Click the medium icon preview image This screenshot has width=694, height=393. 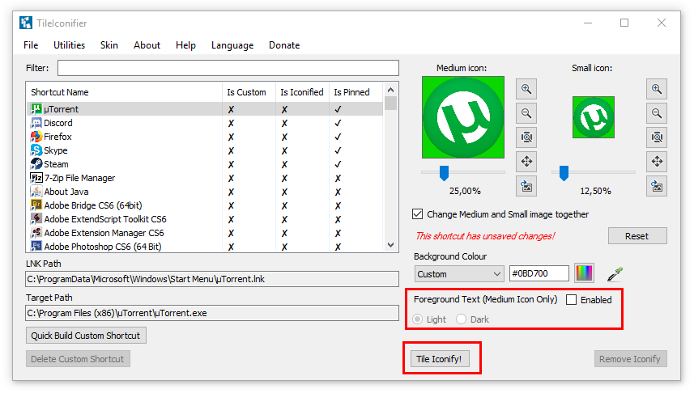click(x=463, y=117)
